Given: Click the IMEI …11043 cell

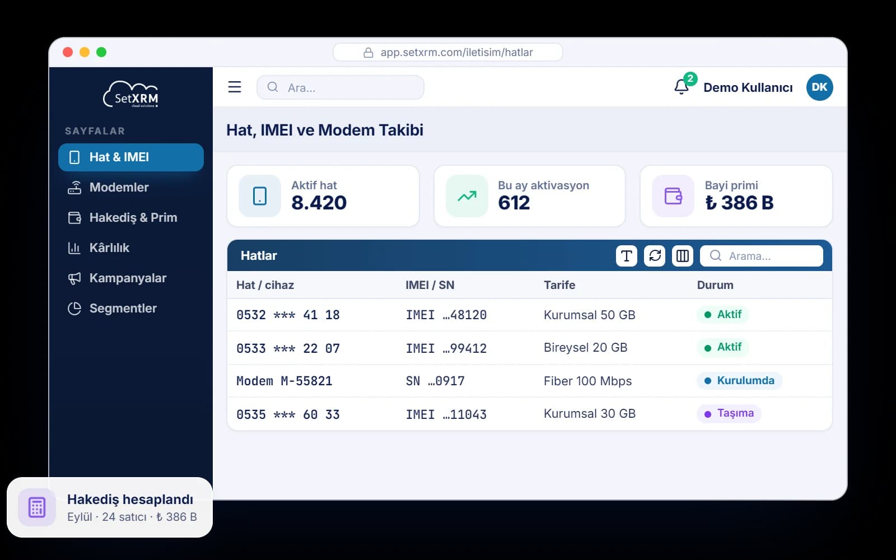Looking at the screenshot, I should click(x=446, y=414).
